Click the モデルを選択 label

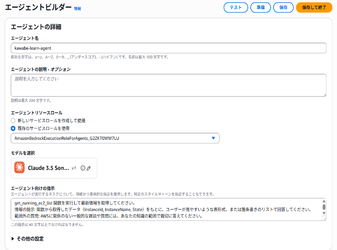(23, 153)
